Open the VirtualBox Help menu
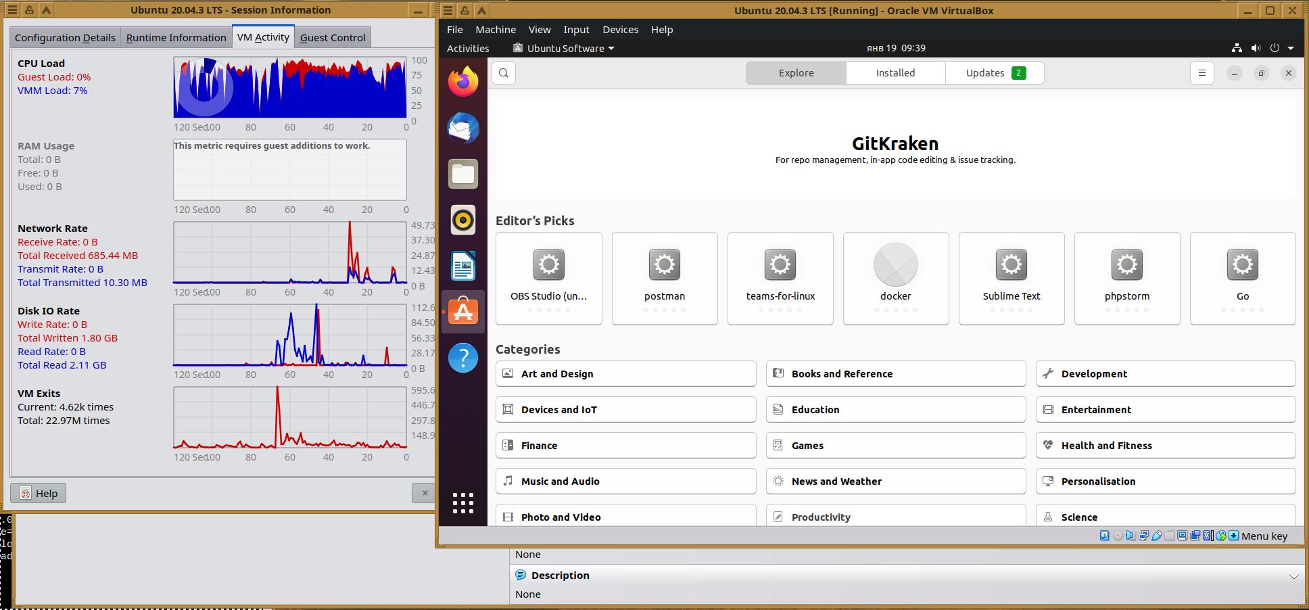This screenshot has height=610, width=1309. click(x=662, y=30)
